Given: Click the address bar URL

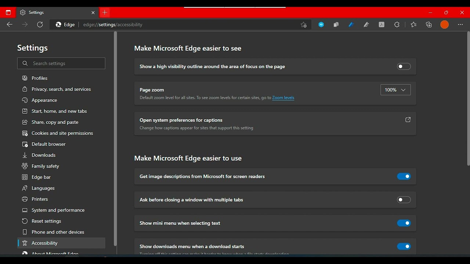Looking at the screenshot, I should 113,25.
